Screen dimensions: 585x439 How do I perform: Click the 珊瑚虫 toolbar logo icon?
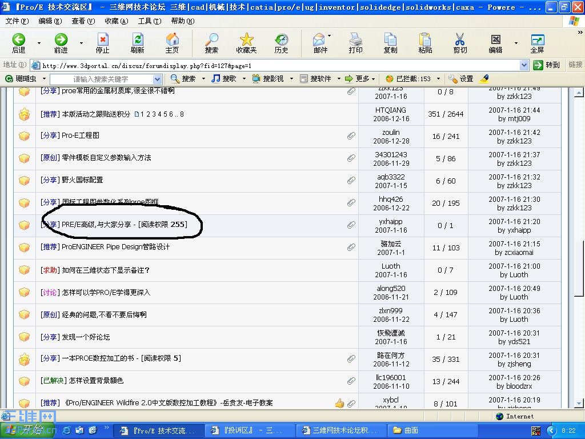click(x=9, y=79)
